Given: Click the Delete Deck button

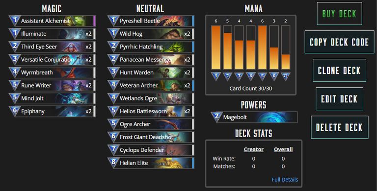Looking at the screenshot, I should tap(339, 127).
